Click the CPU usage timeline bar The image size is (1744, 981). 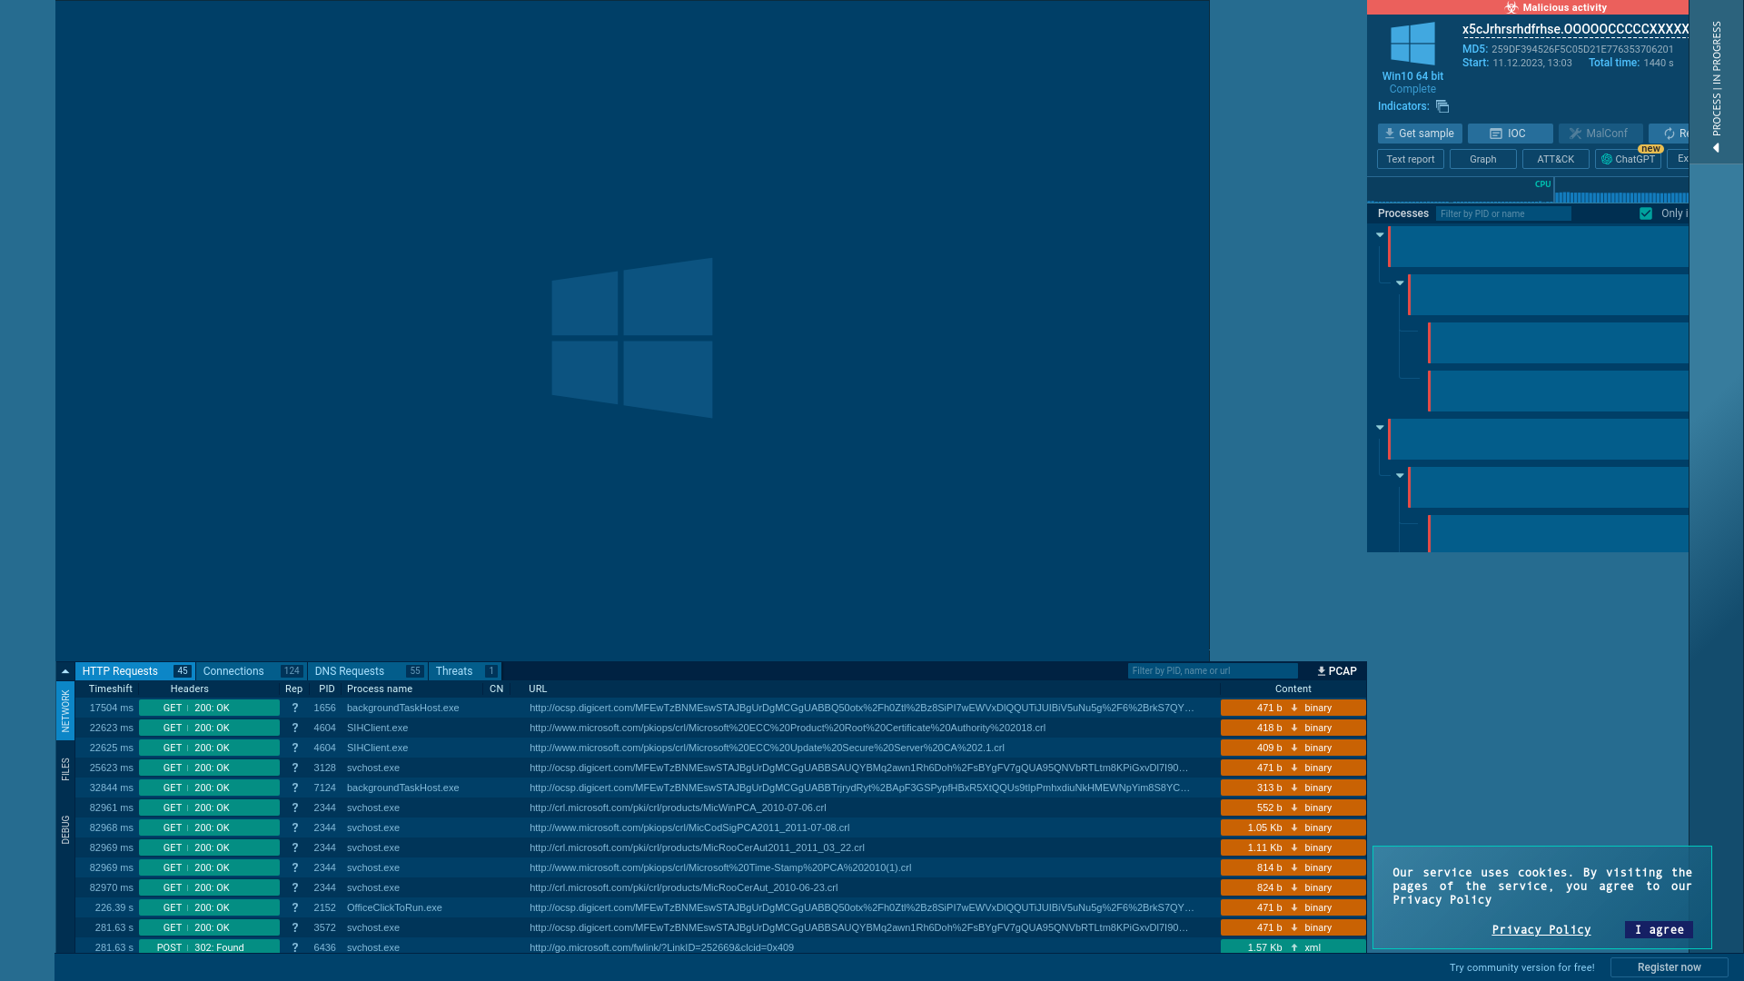pos(1617,195)
